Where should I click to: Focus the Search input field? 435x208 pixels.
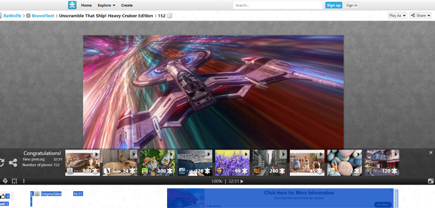[x=278, y=5]
